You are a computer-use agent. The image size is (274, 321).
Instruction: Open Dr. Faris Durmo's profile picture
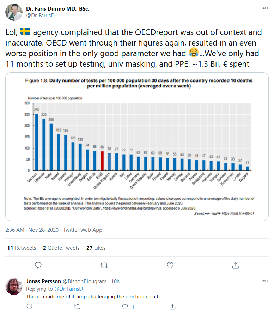[14, 12]
